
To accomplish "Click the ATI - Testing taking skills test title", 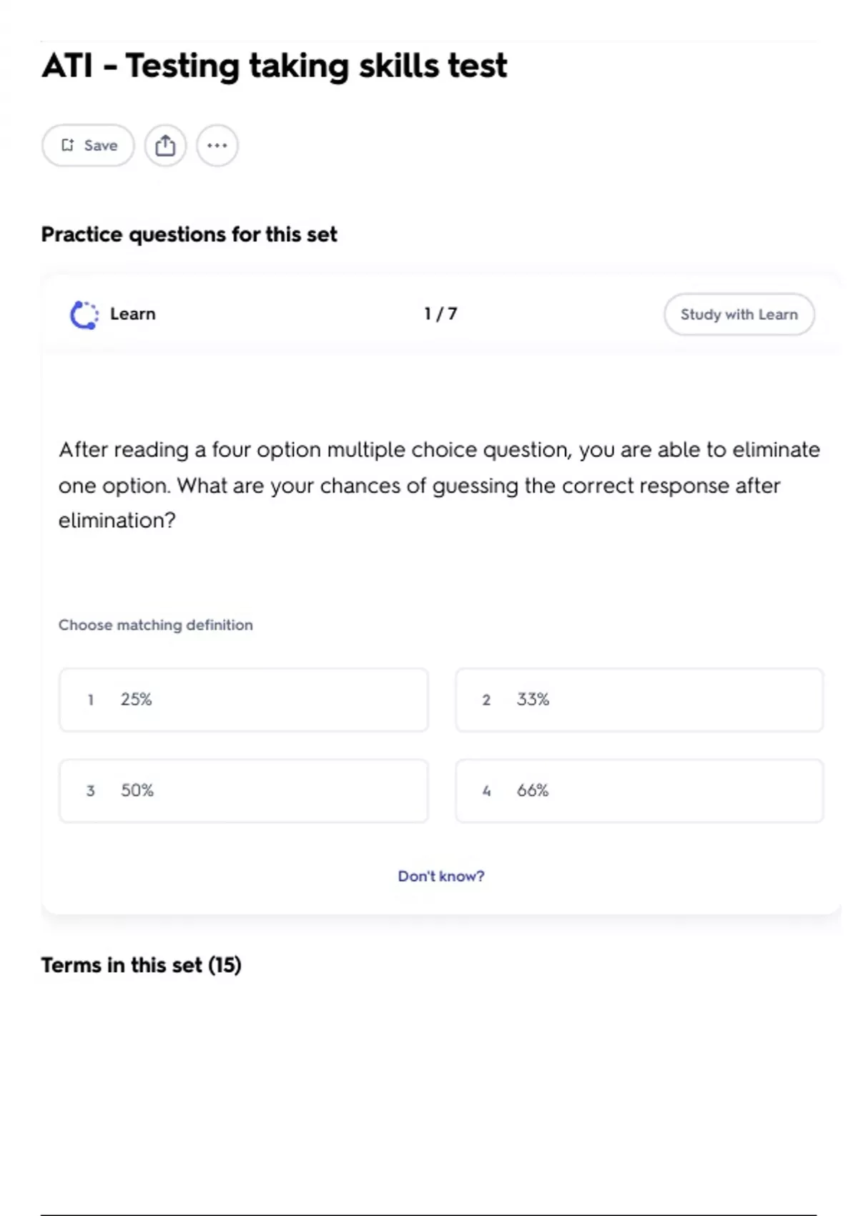I will point(275,66).
